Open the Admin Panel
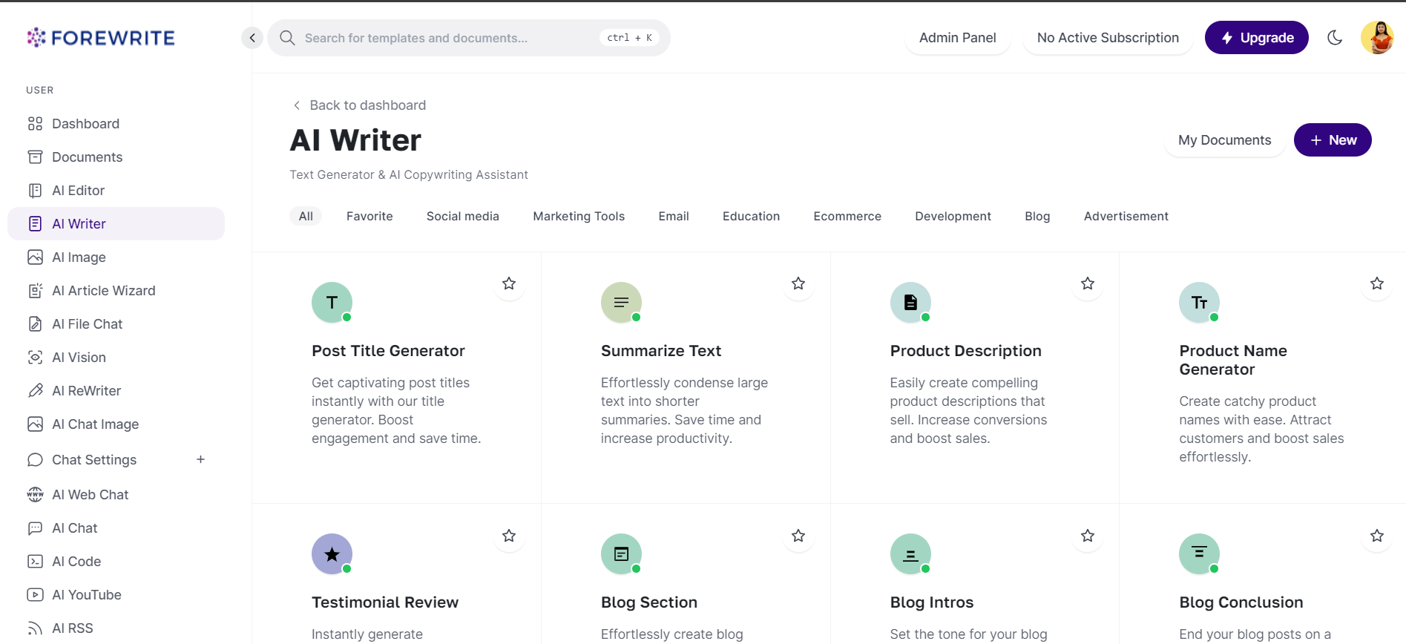Image resolution: width=1406 pixels, height=644 pixels. [957, 38]
